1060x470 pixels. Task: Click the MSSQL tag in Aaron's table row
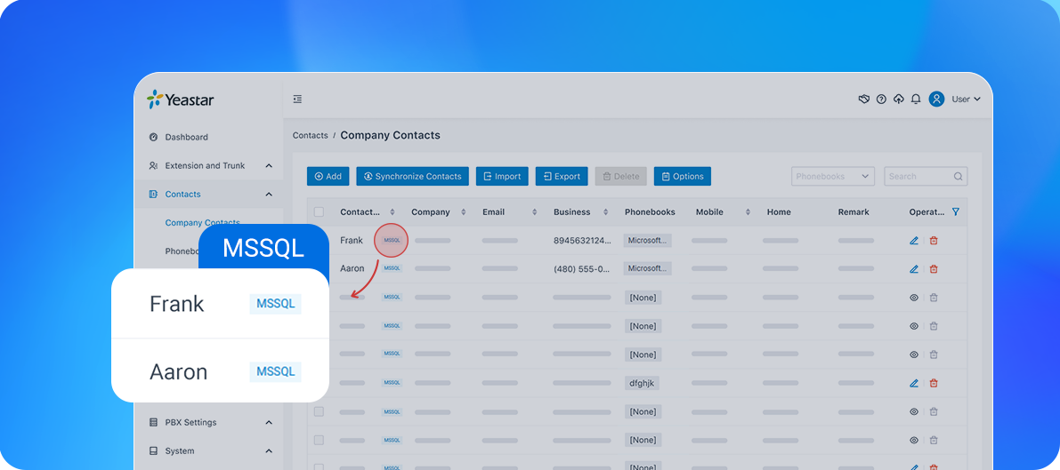tap(392, 268)
